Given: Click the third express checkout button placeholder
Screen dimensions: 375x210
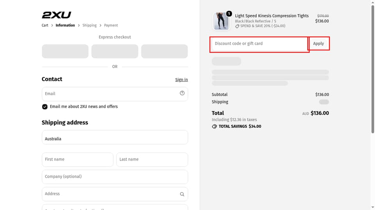Looking at the screenshot, I should 164,51.
